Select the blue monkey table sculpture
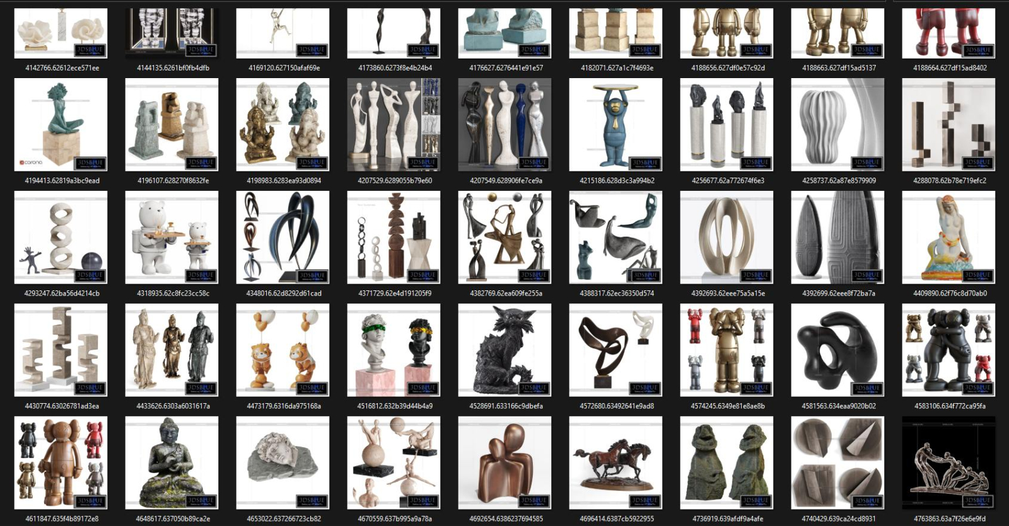The height and width of the screenshot is (526, 1009). pos(615,125)
